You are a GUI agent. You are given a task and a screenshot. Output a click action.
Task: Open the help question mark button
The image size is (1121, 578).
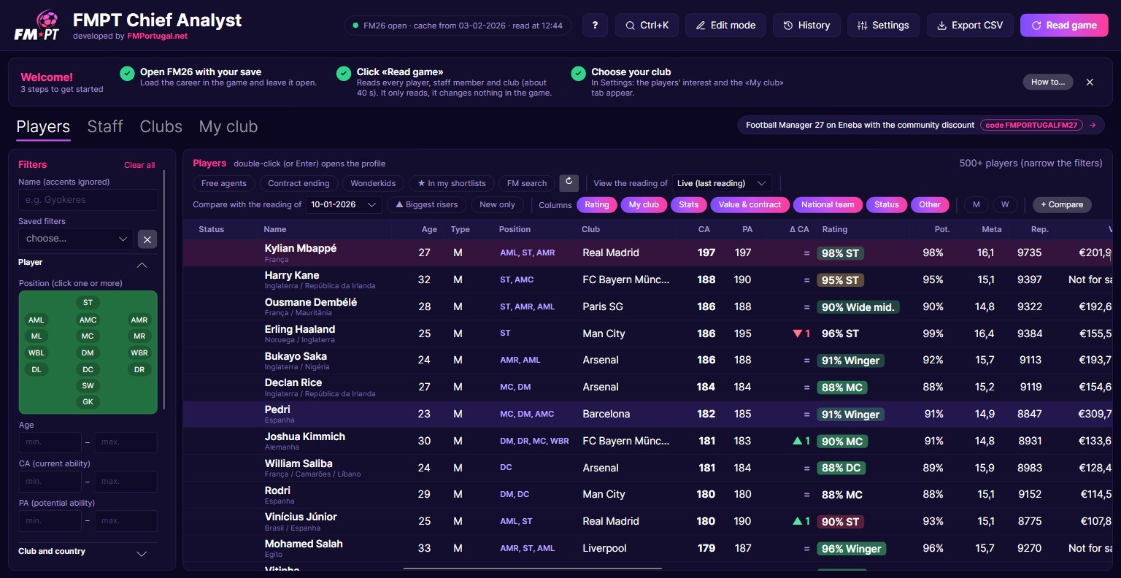coord(595,26)
